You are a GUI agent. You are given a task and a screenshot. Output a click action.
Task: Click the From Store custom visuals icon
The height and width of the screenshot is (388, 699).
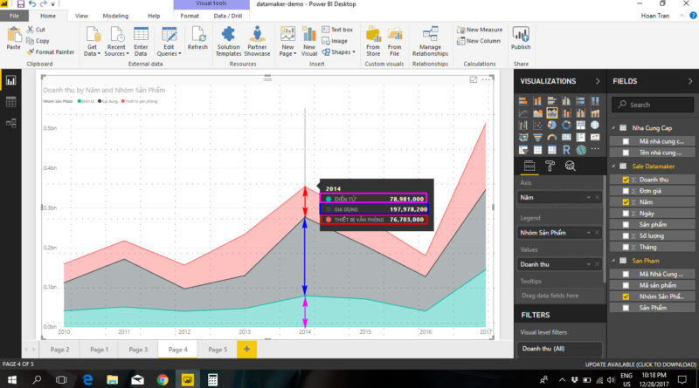pos(373,38)
